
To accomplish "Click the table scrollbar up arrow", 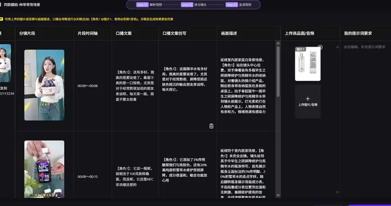I will tap(278, 43).
